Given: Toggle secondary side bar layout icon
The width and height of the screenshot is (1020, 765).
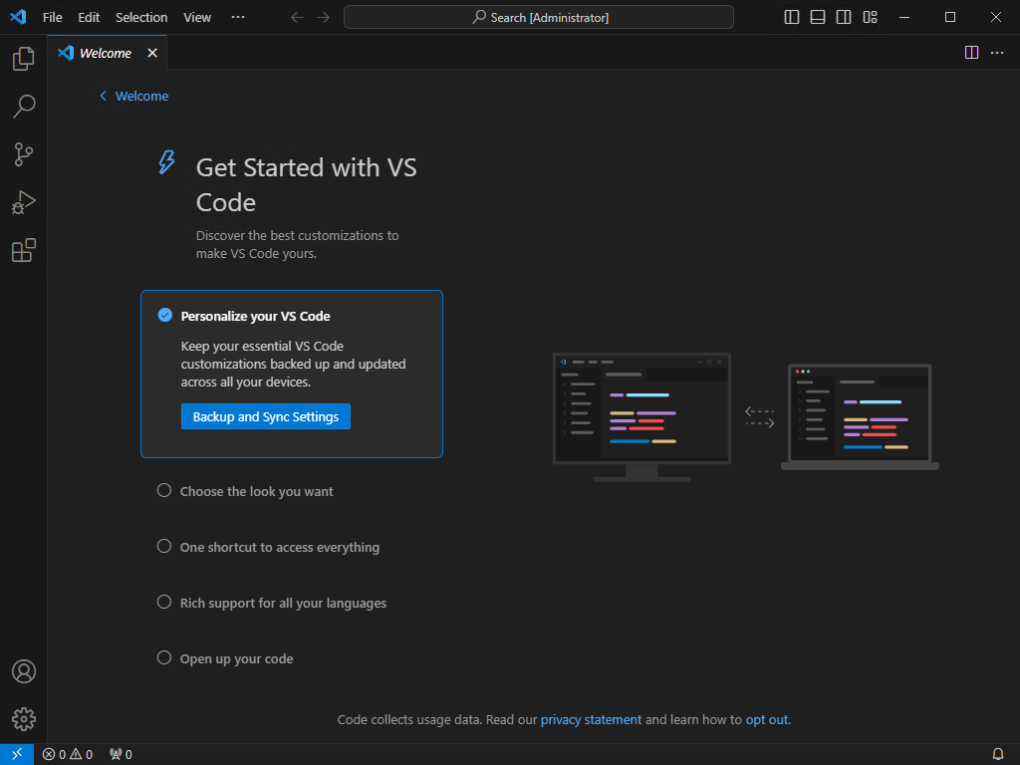Looking at the screenshot, I should pos(844,18).
